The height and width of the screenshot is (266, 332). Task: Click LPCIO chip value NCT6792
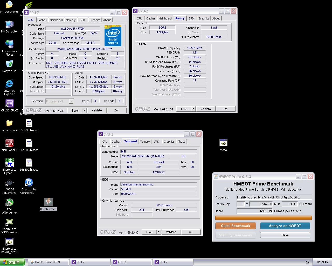[x=159, y=172]
